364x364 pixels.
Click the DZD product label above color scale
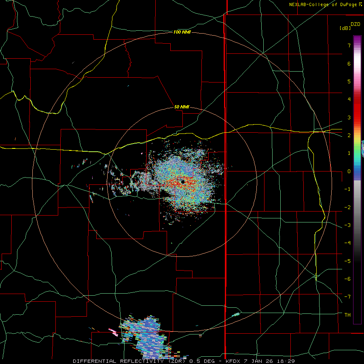[356, 24]
